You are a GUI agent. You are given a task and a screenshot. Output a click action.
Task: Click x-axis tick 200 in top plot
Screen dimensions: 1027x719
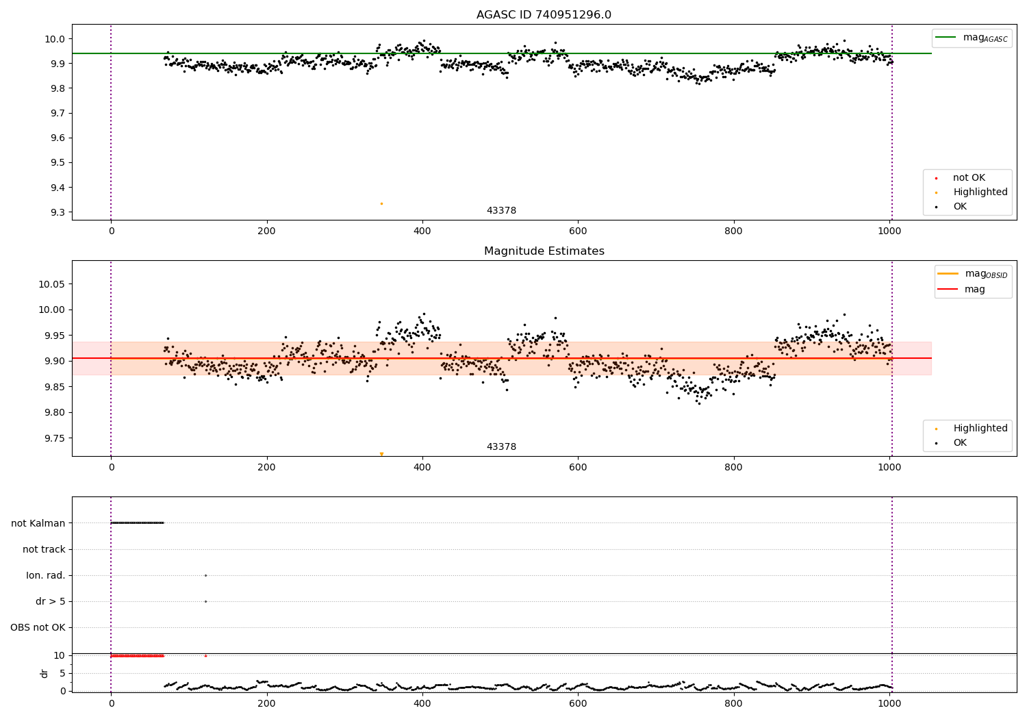point(267,231)
